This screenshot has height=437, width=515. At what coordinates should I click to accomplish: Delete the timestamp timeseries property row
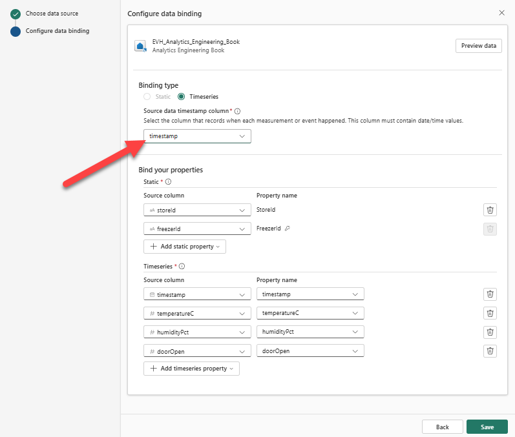(490, 294)
